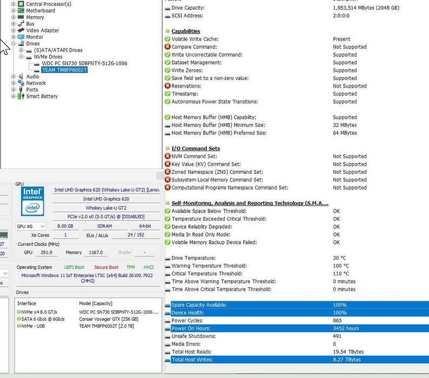This screenshot has width=429, height=378.
Task: Click the Bus icon in tree
Action: point(21,24)
